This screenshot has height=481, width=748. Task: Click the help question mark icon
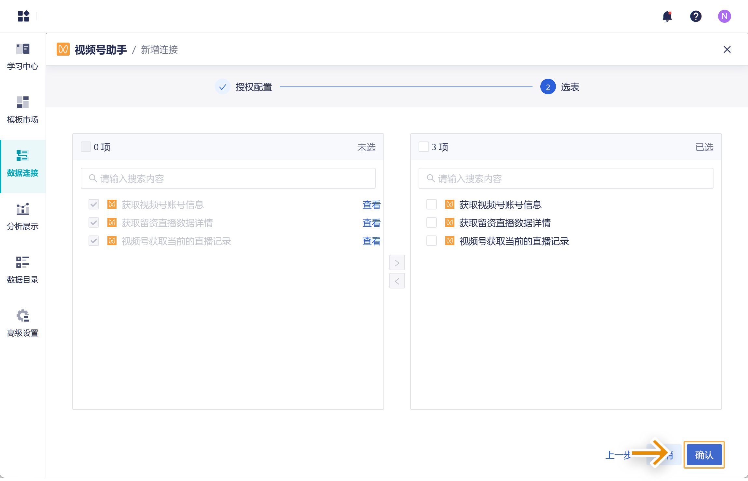pos(696,16)
